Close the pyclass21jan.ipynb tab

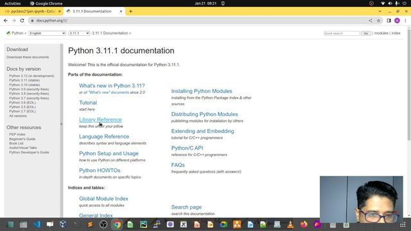60,12
